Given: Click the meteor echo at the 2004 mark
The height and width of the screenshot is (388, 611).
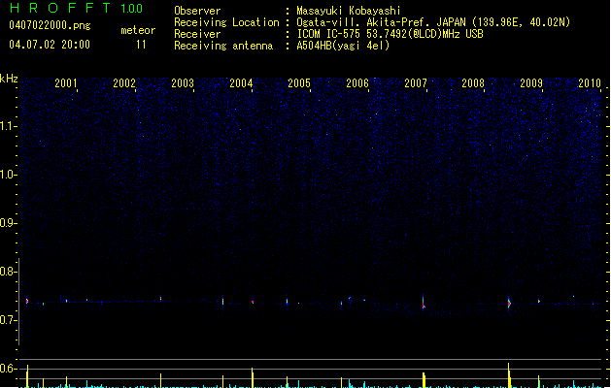Looking at the screenshot, I should tap(253, 301).
